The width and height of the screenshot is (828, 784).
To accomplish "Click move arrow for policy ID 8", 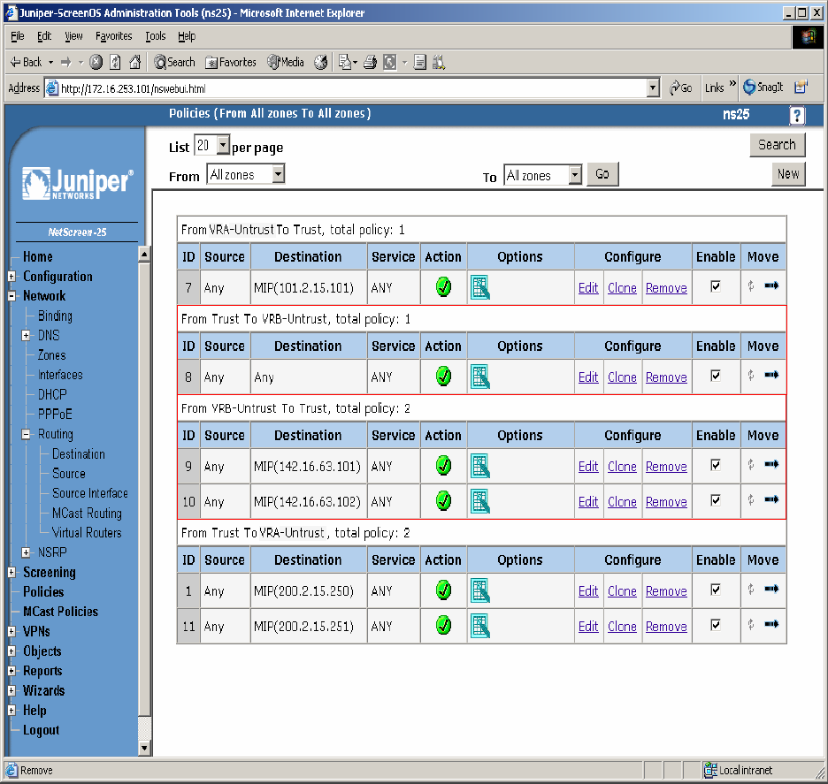I will [x=771, y=375].
